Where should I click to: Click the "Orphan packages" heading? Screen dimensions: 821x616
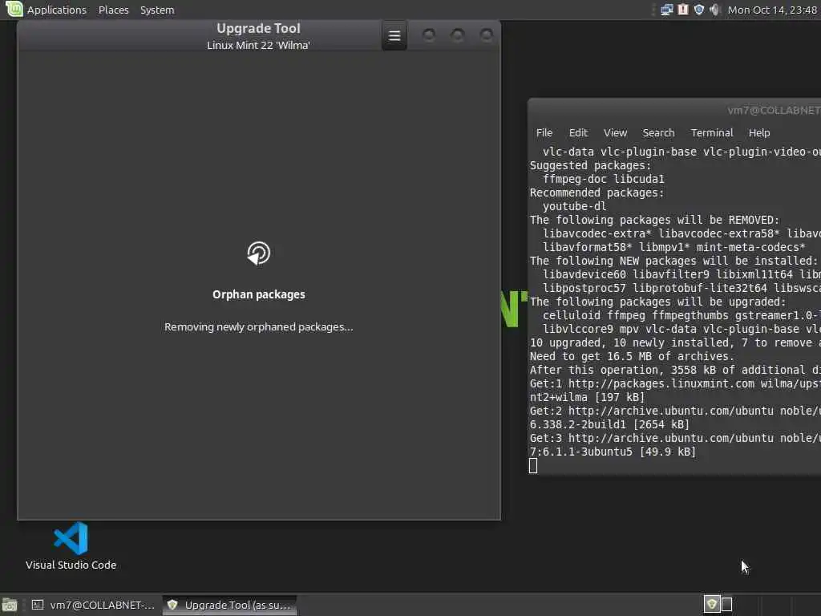pos(259,294)
